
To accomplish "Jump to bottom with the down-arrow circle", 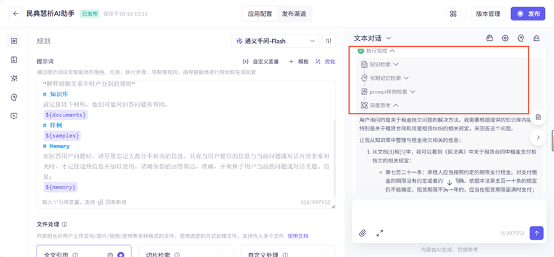I will click(x=450, y=183).
